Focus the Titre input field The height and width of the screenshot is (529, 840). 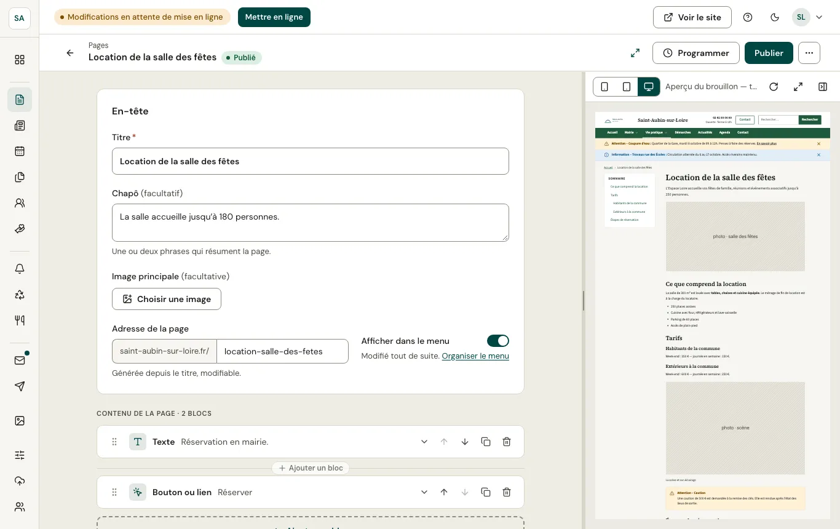coord(311,161)
